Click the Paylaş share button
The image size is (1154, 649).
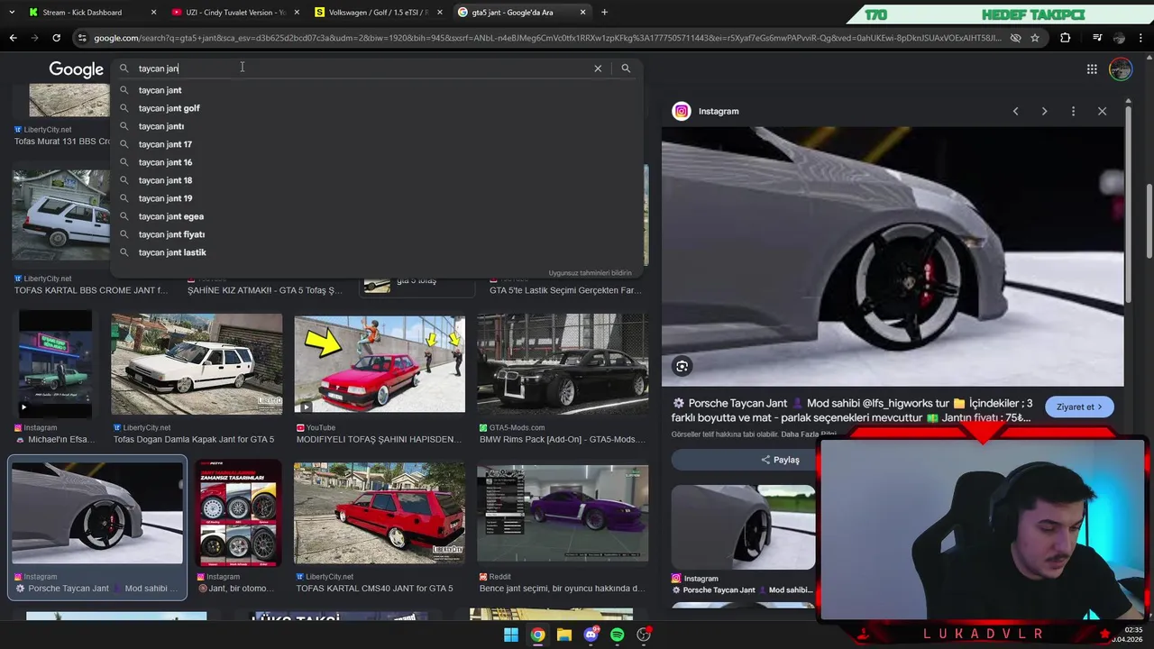pos(780,460)
